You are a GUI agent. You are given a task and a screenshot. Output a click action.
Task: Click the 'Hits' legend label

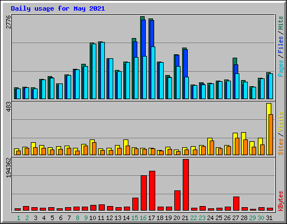click(280, 23)
